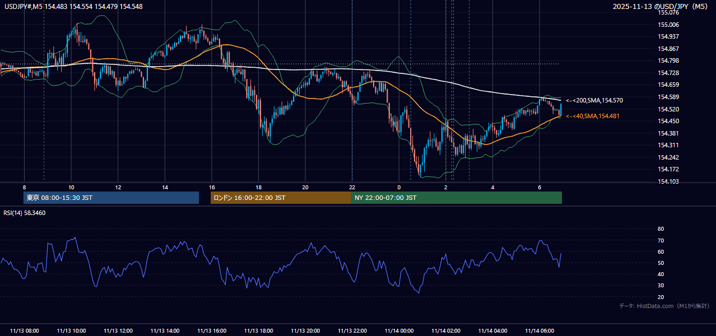Click price axis label 155.006

[x=668, y=25]
